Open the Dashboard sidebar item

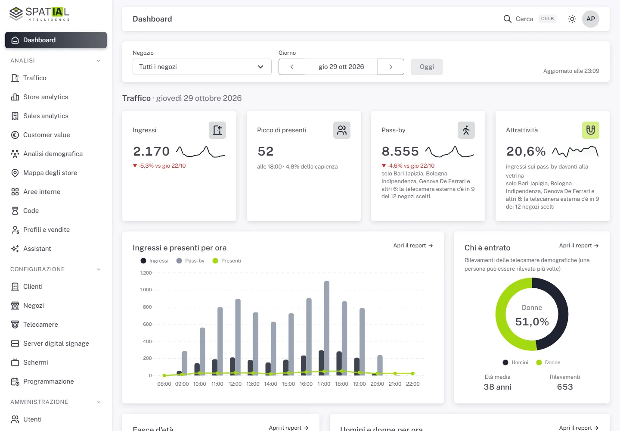(x=56, y=40)
